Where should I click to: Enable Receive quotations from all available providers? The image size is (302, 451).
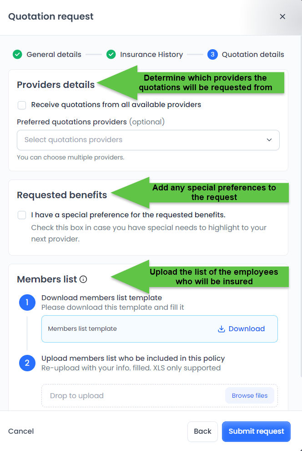click(x=22, y=105)
